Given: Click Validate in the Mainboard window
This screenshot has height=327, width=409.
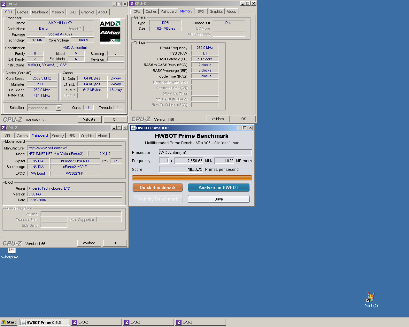Looking at the screenshot, I should tap(89, 243).
